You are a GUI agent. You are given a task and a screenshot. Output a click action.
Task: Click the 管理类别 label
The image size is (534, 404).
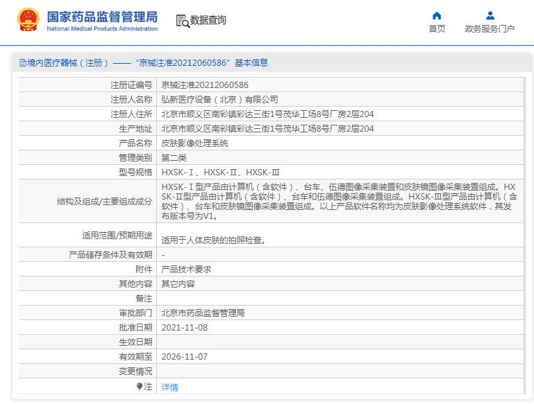click(x=135, y=158)
